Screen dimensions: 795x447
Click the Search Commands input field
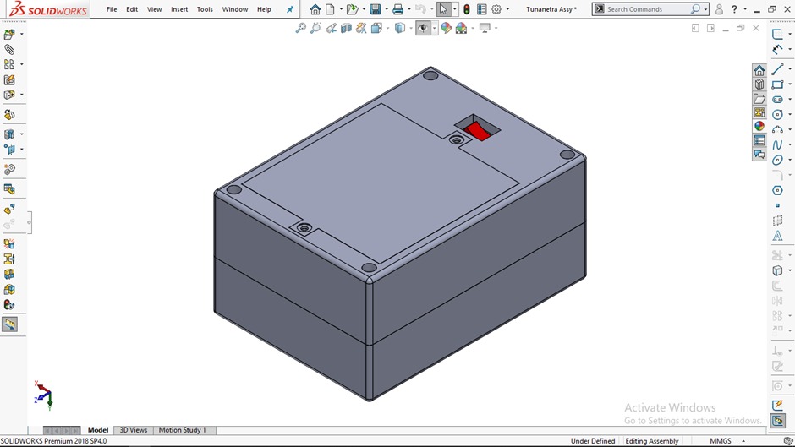point(648,9)
